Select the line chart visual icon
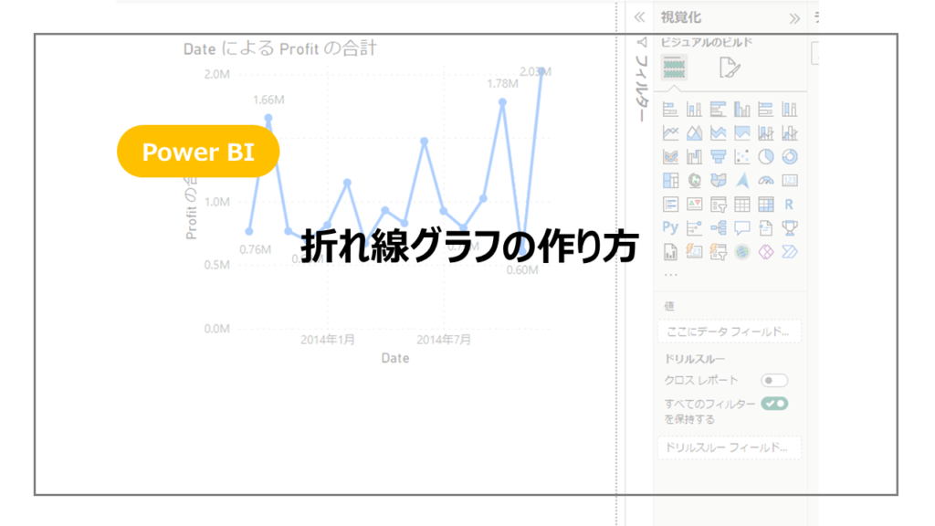 671,131
